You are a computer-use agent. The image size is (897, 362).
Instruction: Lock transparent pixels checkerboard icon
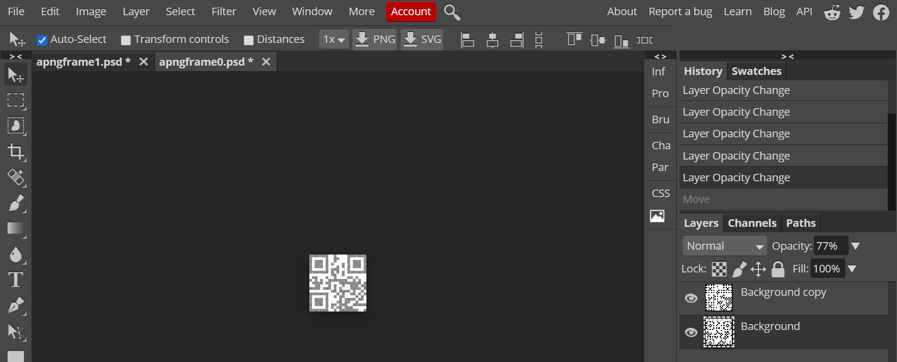click(719, 269)
